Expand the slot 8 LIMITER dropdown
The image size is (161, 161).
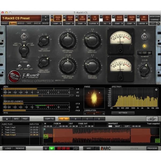pos(142,24)
